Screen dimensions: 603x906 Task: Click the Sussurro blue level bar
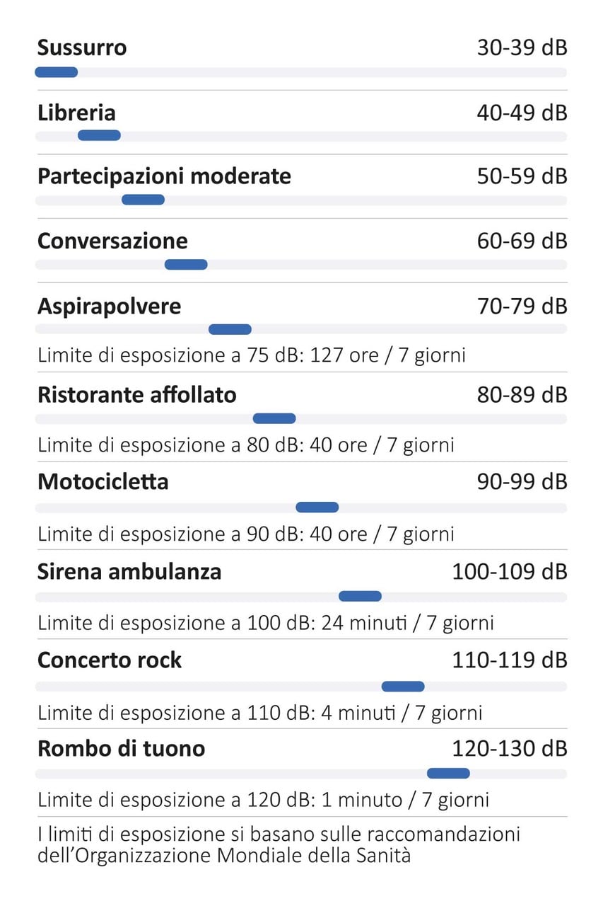pyautogui.click(x=56, y=71)
